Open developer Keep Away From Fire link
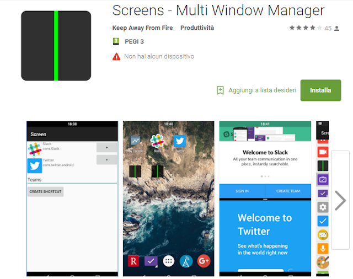 tap(142, 28)
